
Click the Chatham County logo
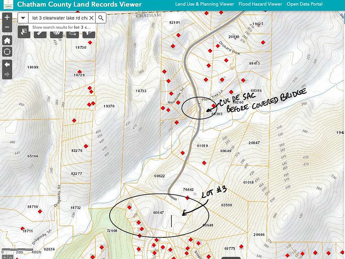click(8, 4)
